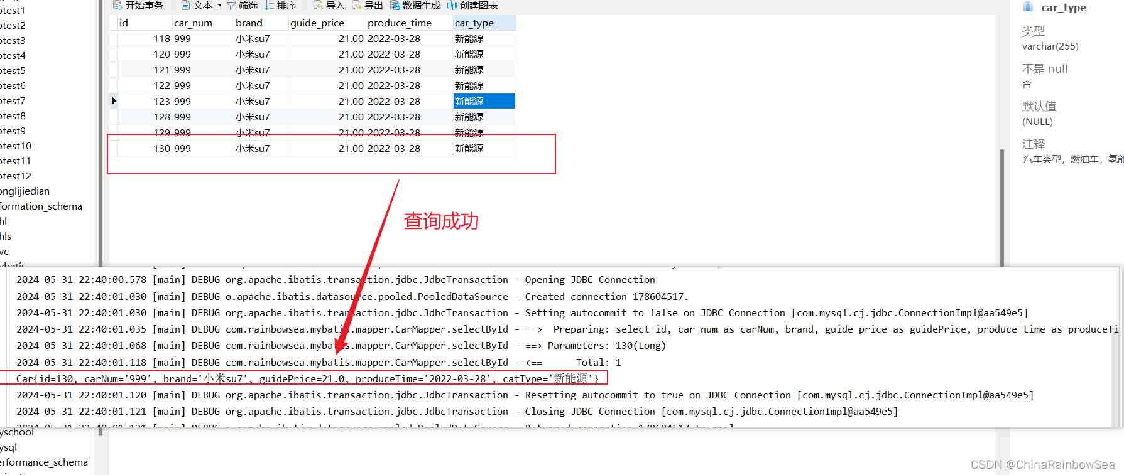
Task: Open the onglijiedian database in tree
Action: click(x=25, y=191)
